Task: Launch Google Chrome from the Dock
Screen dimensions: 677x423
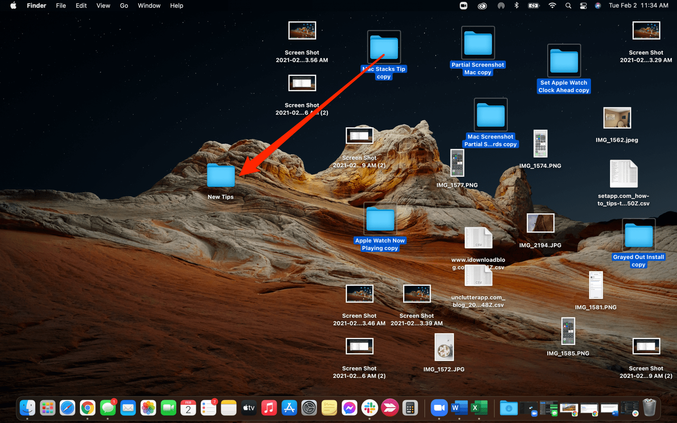Action: pos(87,408)
